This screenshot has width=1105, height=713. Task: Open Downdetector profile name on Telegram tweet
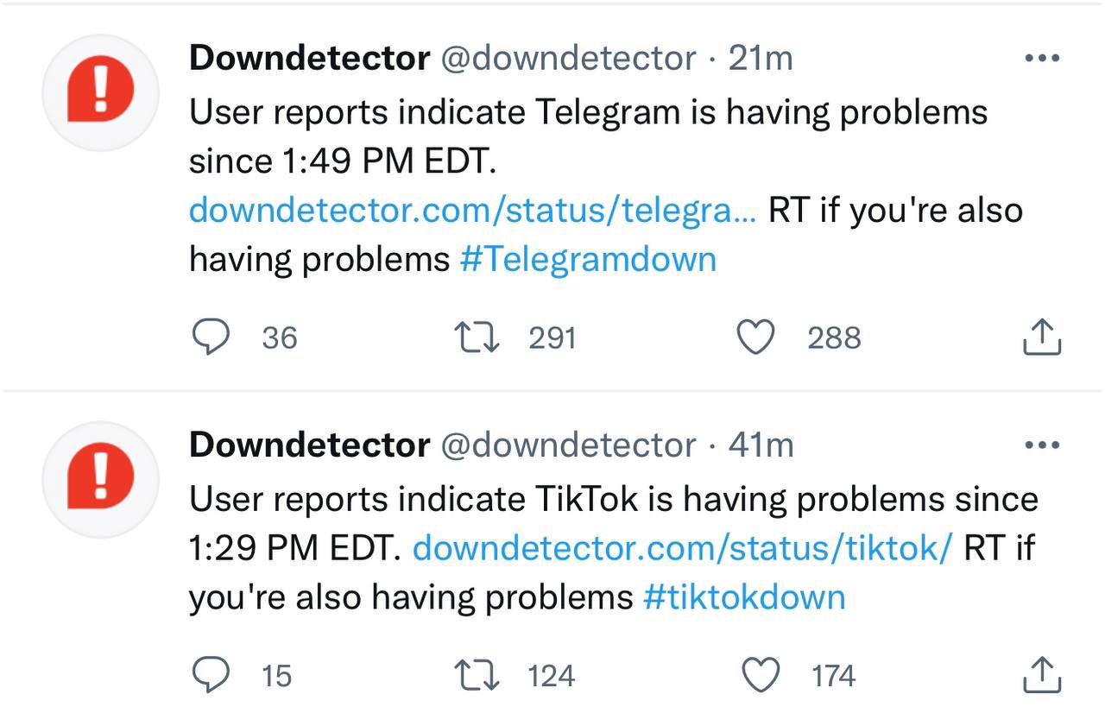pyautogui.click(x=309, y=59)
